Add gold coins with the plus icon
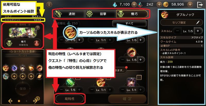The width and height of the screenshot is (206, 106). (x=190, y=5)
